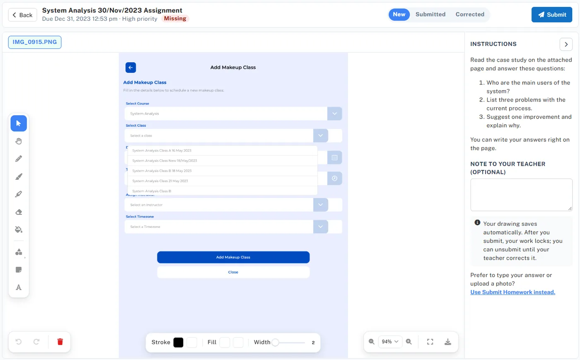Zoom in the canvas
The image size is (580, 360).
coord(409,342)
